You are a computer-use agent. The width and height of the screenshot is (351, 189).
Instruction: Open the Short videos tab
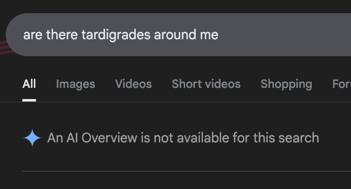(206, 84)
